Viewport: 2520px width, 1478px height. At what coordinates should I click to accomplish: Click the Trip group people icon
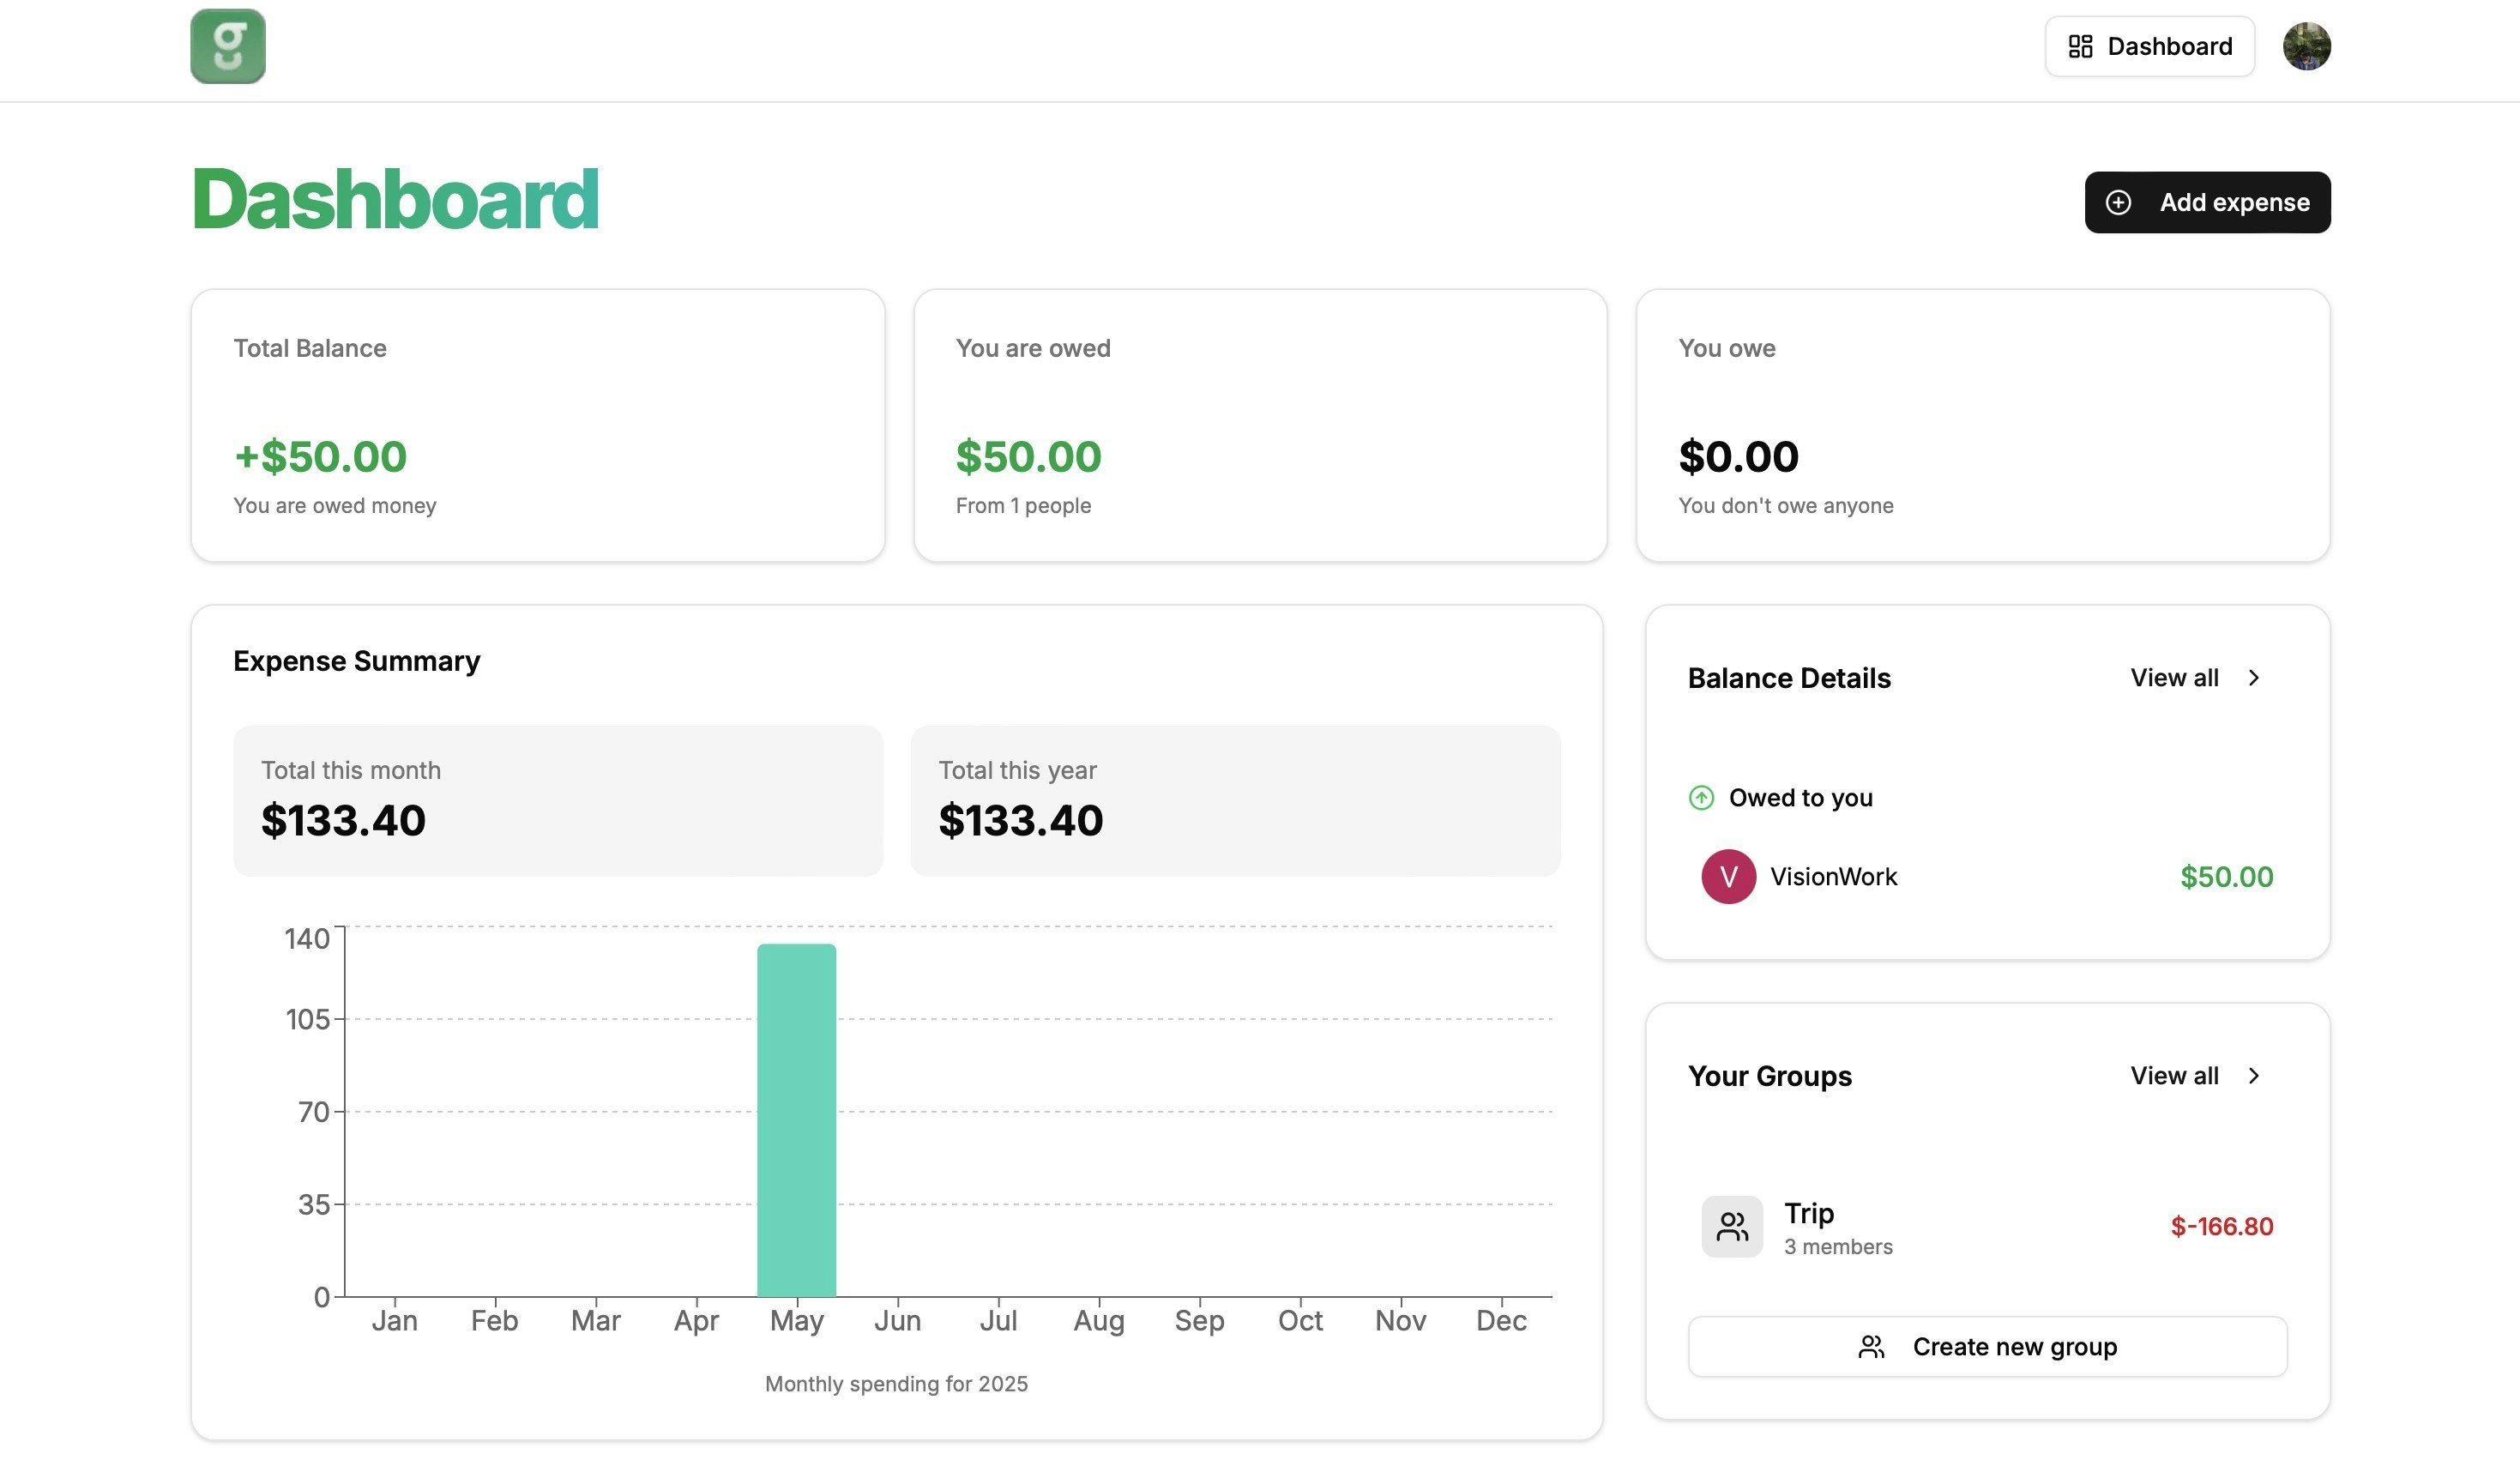pos(1732,1226)
